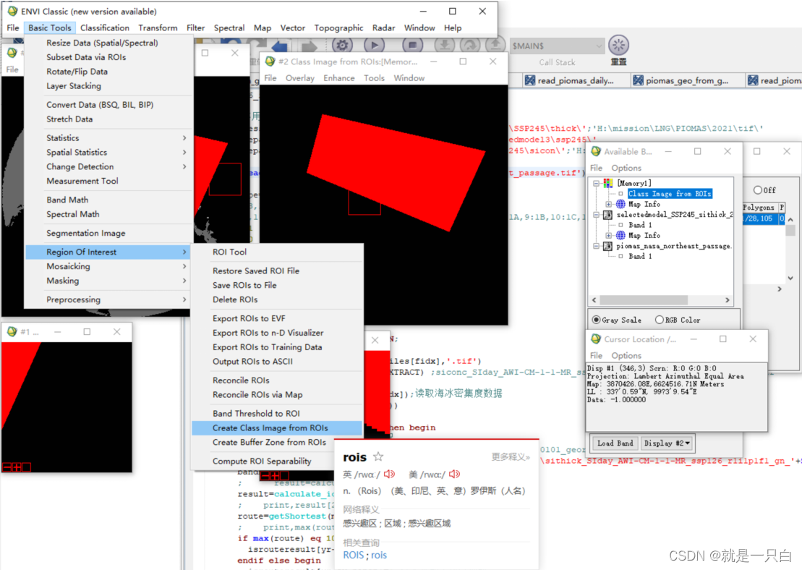
Task: Click the step into download-arrow icon
Action: point(445,45)
